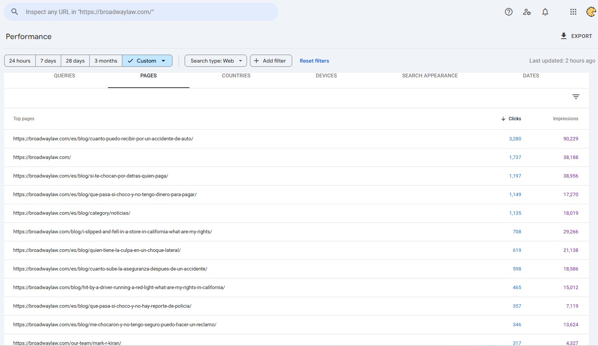This screenshot has width=598, height=346.
Task: Switch to the Countries tab
Action: pos(236,76)
